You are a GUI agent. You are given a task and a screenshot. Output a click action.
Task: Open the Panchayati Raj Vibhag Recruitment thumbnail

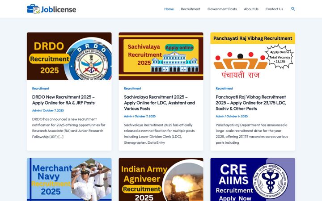coord(253,56)
